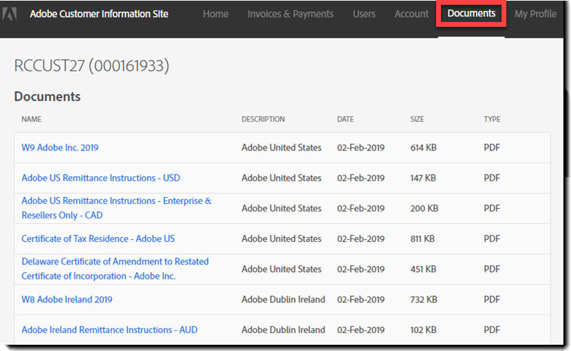This screenshot has width=571, height=351.
Task: Click Adobe United States in W9 row
Action: pos(281,148)
